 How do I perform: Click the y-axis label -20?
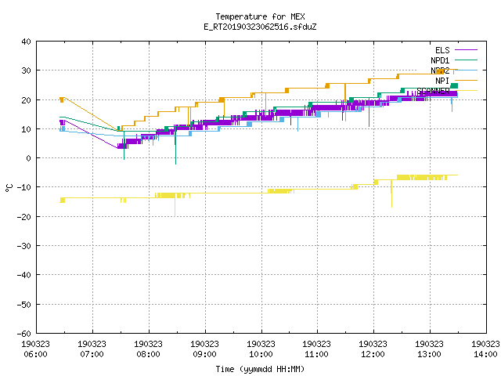[x=24, y=217]
